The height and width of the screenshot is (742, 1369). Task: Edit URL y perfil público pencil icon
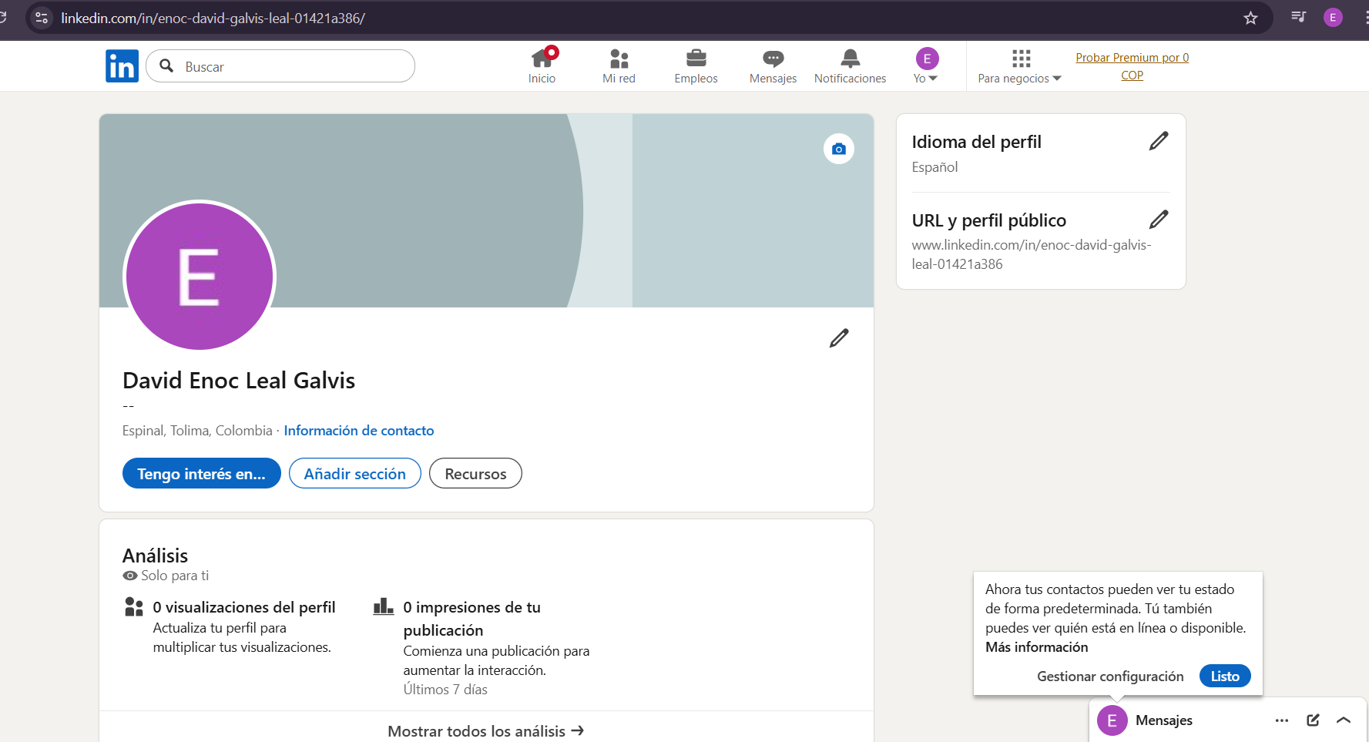tap(1159, 220)
